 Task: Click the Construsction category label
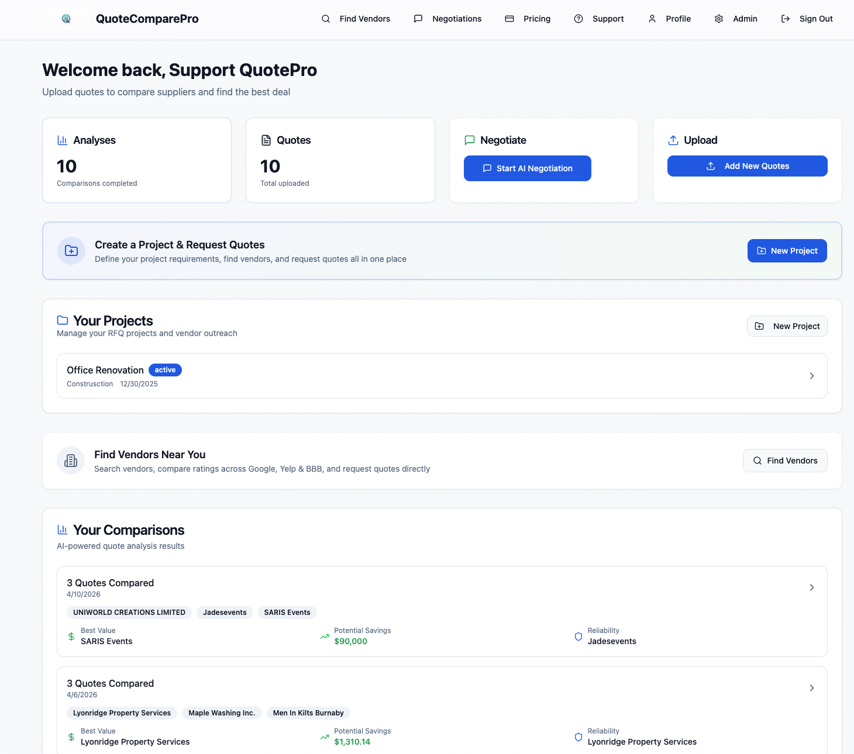pos(90,384)
